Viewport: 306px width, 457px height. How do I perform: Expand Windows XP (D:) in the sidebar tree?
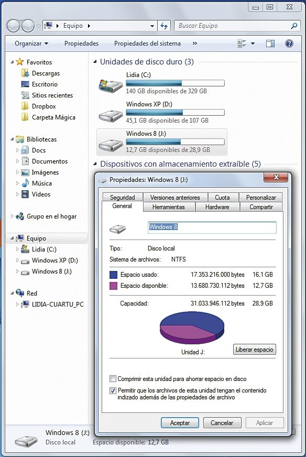pos(17,260)
